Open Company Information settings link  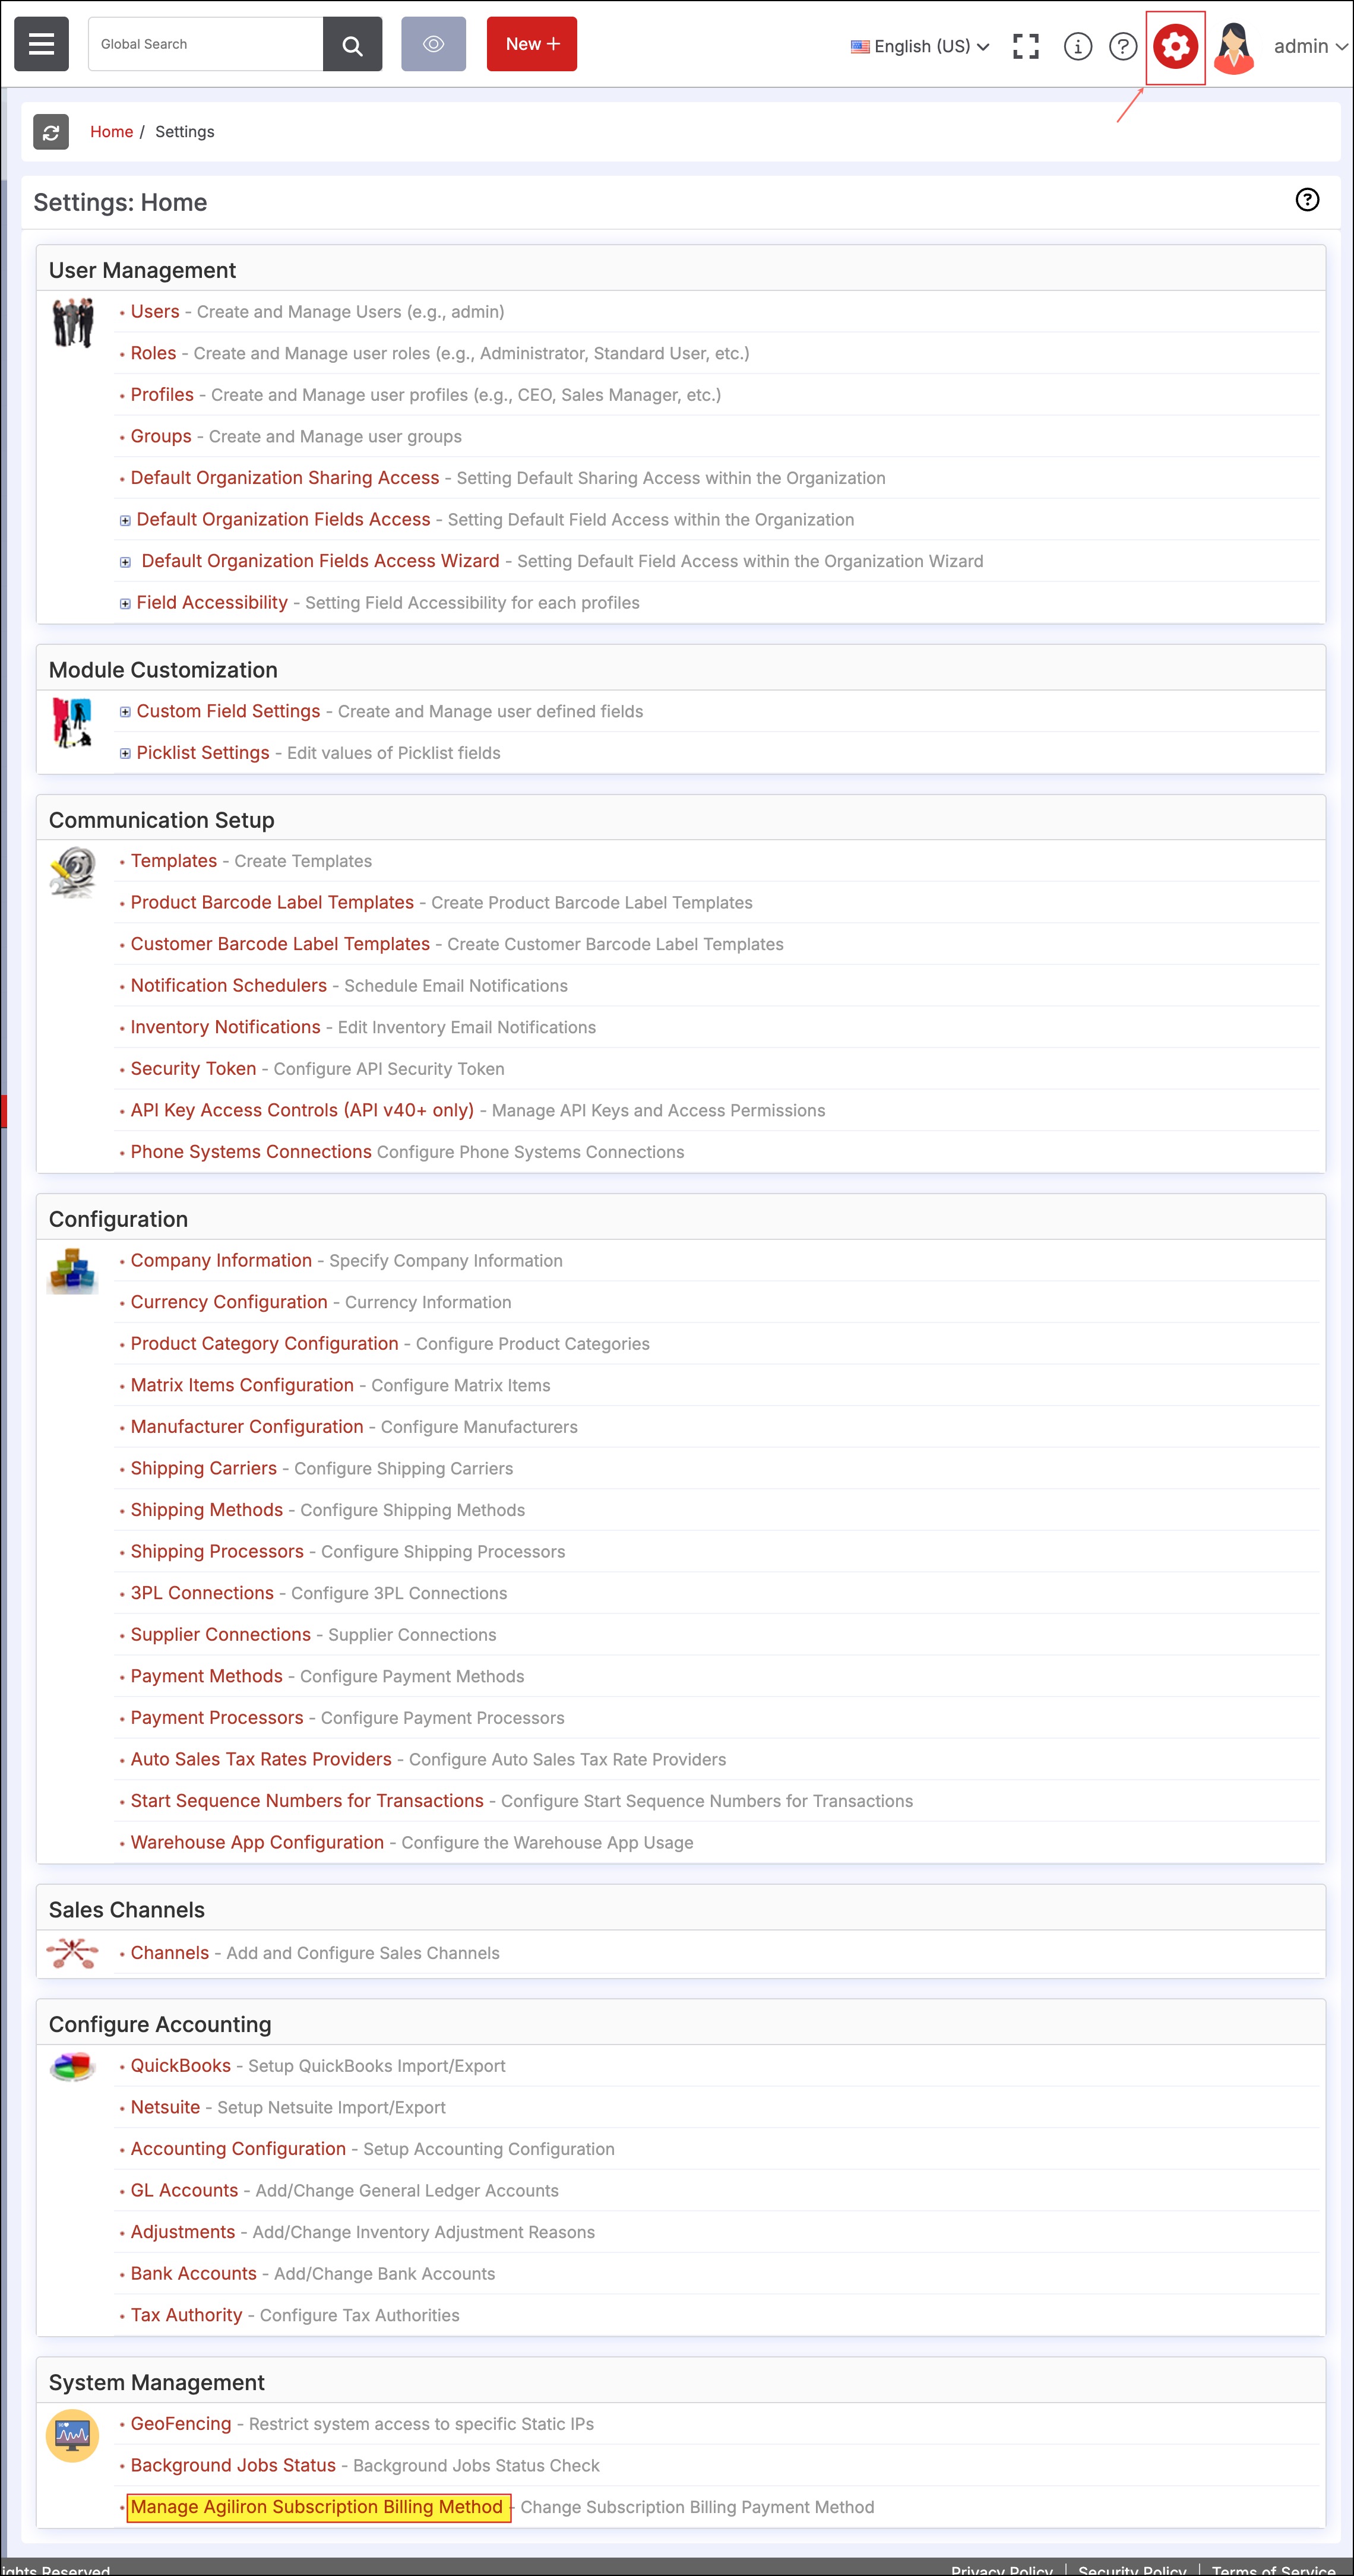tap(221, 1260)
